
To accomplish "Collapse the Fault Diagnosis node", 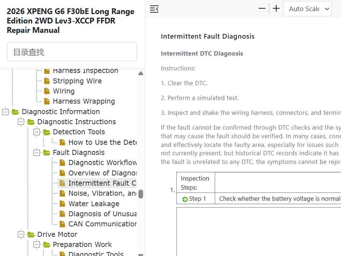I will point(36,152).
